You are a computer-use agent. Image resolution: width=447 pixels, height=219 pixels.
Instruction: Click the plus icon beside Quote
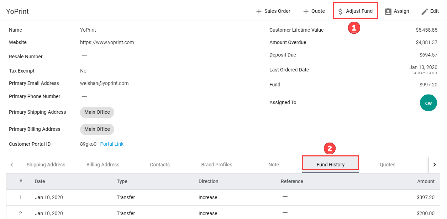pyautogui.click(x=306, y=12)
